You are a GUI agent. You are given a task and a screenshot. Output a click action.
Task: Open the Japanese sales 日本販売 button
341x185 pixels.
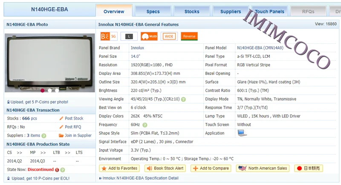[309, 168]
